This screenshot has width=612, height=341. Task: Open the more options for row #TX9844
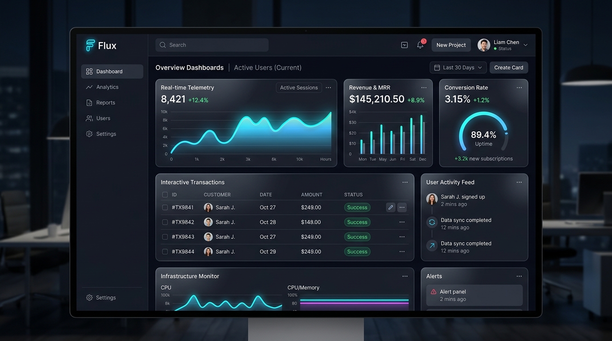pos(402,251)
